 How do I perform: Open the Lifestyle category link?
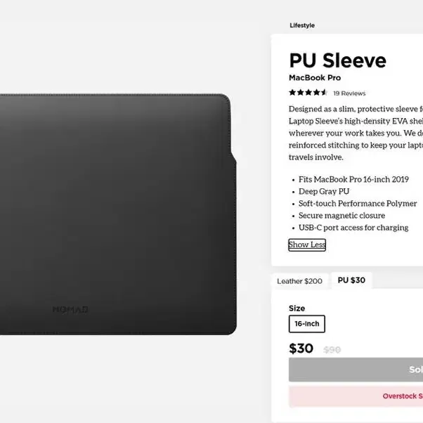(x=302, y=25)
